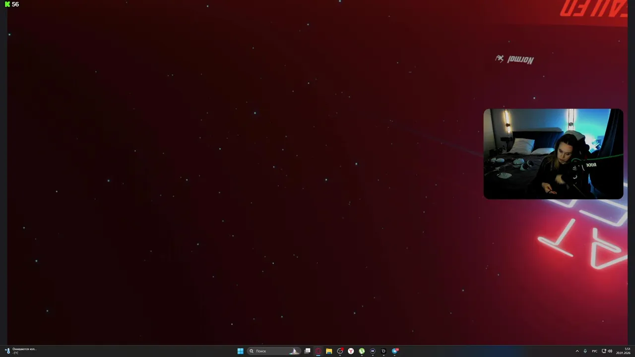
Task: Open Task View from the taskbar
Action: pos(307,351)
